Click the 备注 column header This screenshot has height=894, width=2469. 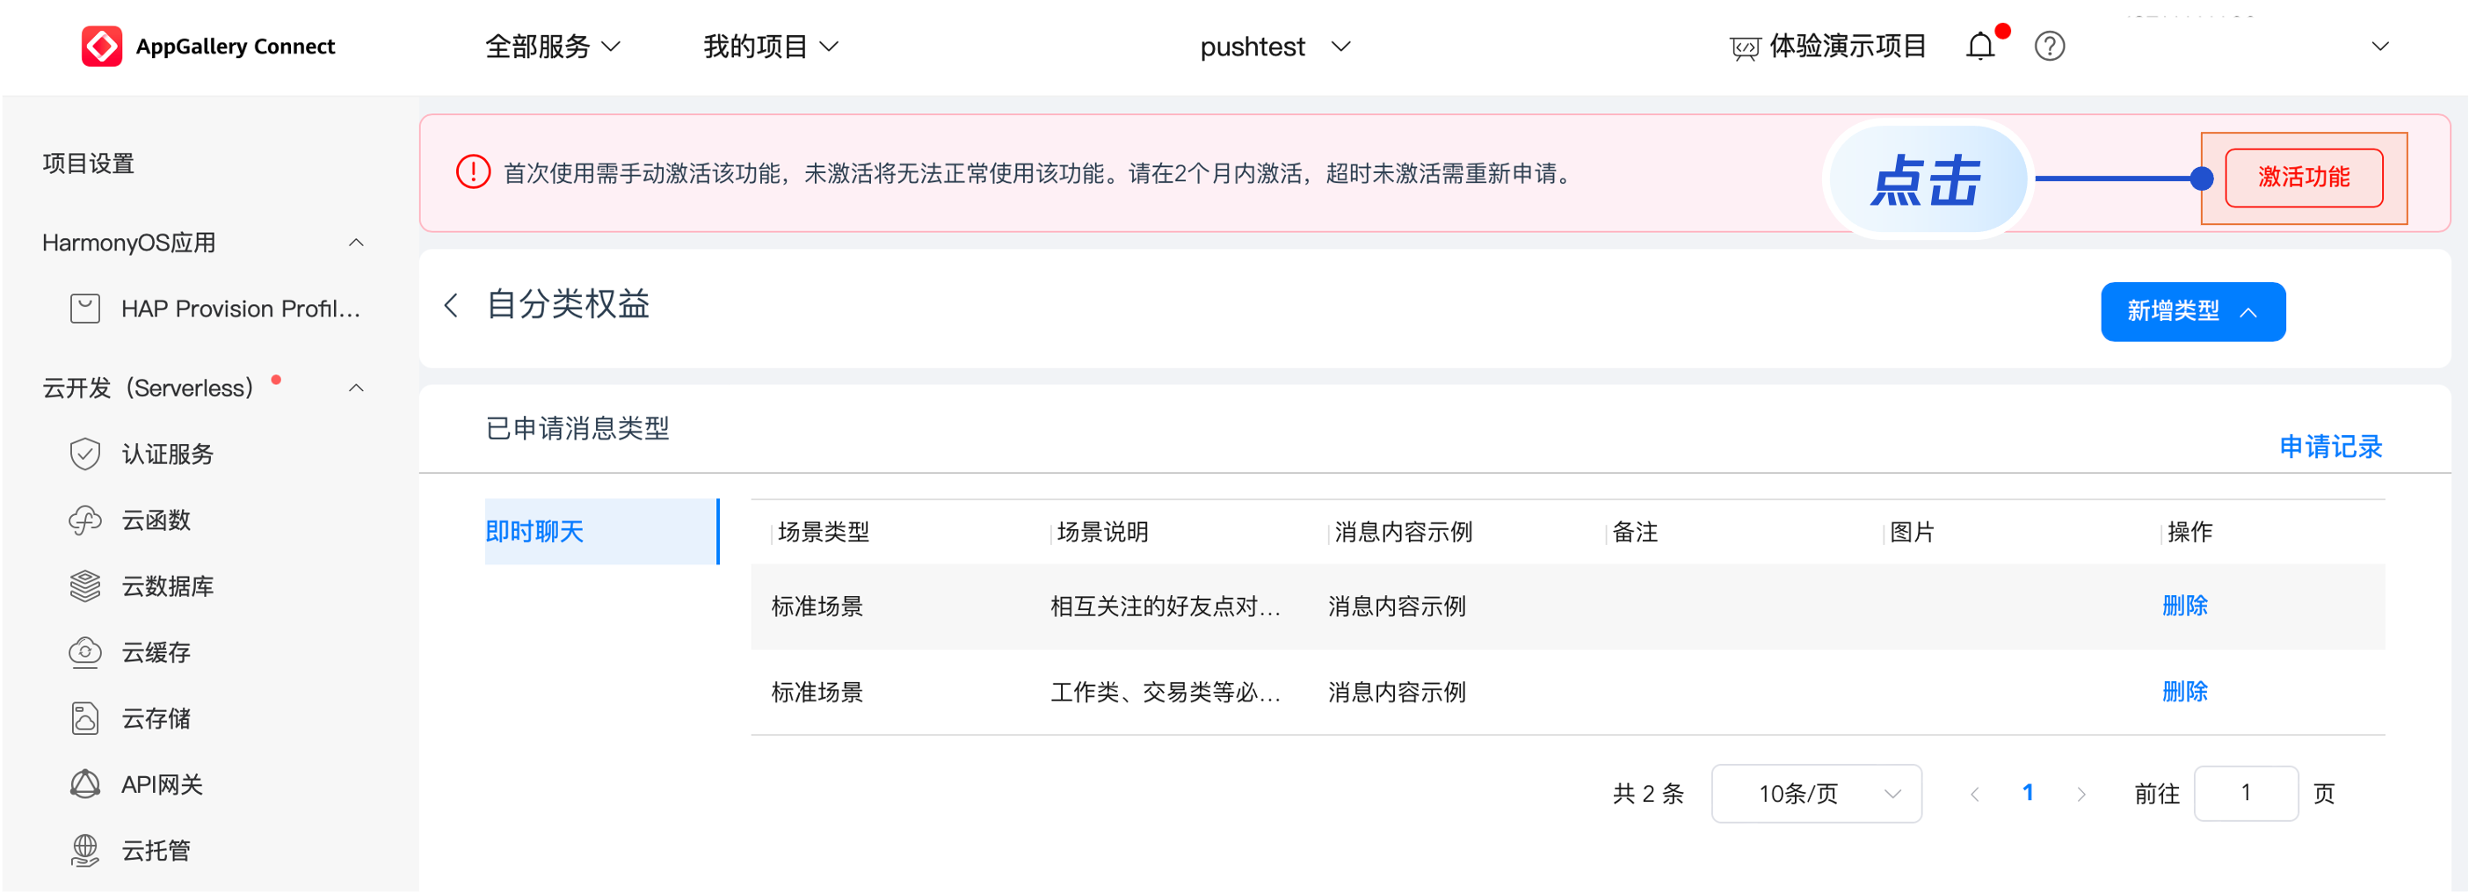1635,532
